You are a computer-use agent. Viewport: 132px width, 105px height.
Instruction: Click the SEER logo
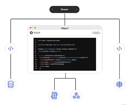coord(35,33)
